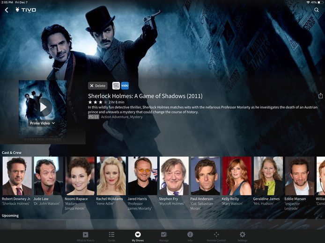Tap the name 'Eddie Marsan'
This screenshot has width=325, height=243.
[x=295, y=199]
